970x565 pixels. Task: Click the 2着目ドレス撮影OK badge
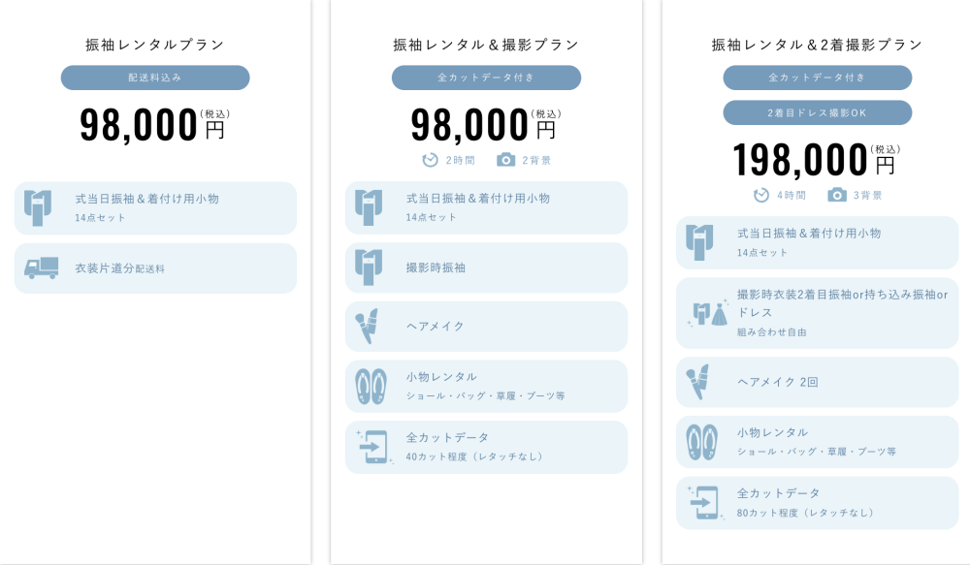click(x=817, y=112)
